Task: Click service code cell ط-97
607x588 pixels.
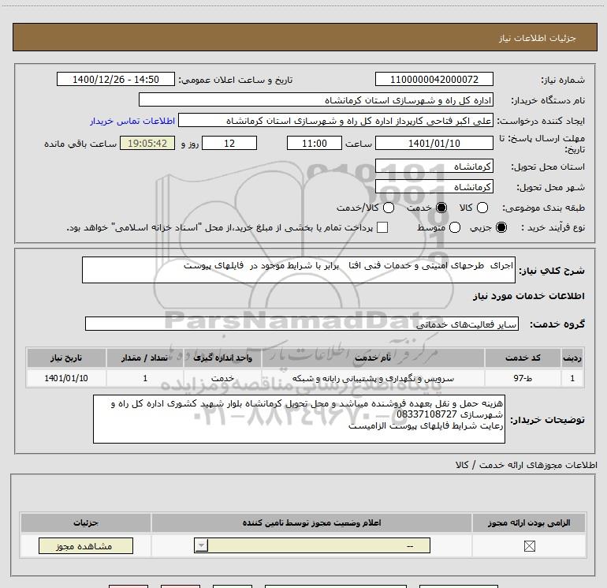Action: 523,378
